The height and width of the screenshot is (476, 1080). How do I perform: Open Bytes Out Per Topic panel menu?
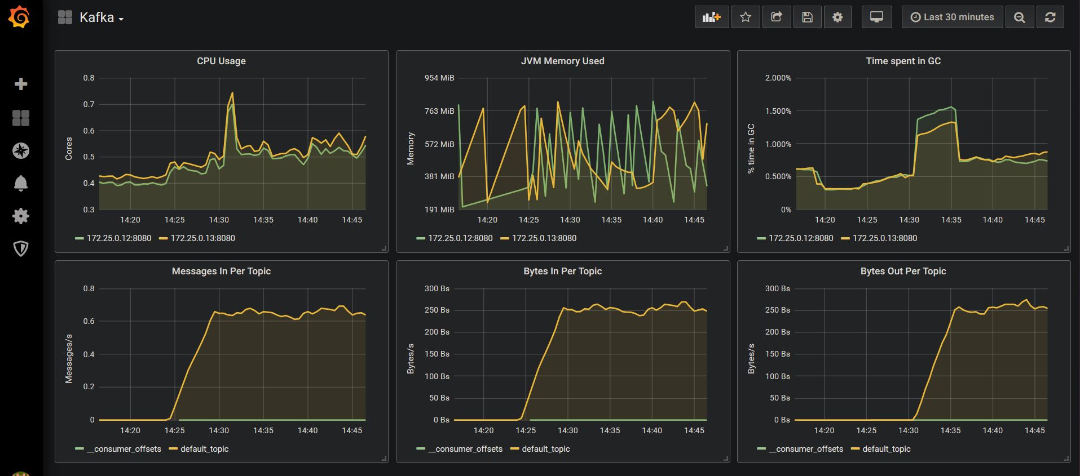pyautogui.click(x=903, y=271)
